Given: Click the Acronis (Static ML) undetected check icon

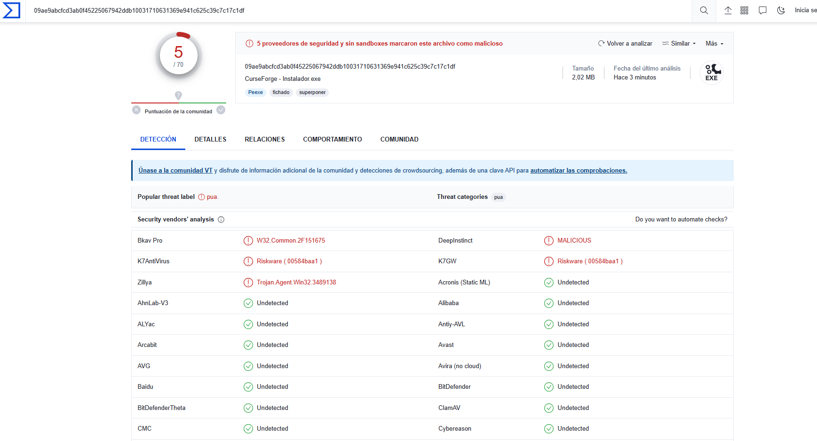Looking at the screenshot, I should pos(549,283).
